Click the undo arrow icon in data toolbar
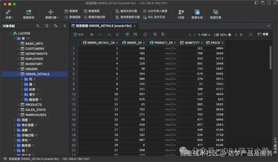This screenshot has height=162, width=278. click(x=110, y=34)
